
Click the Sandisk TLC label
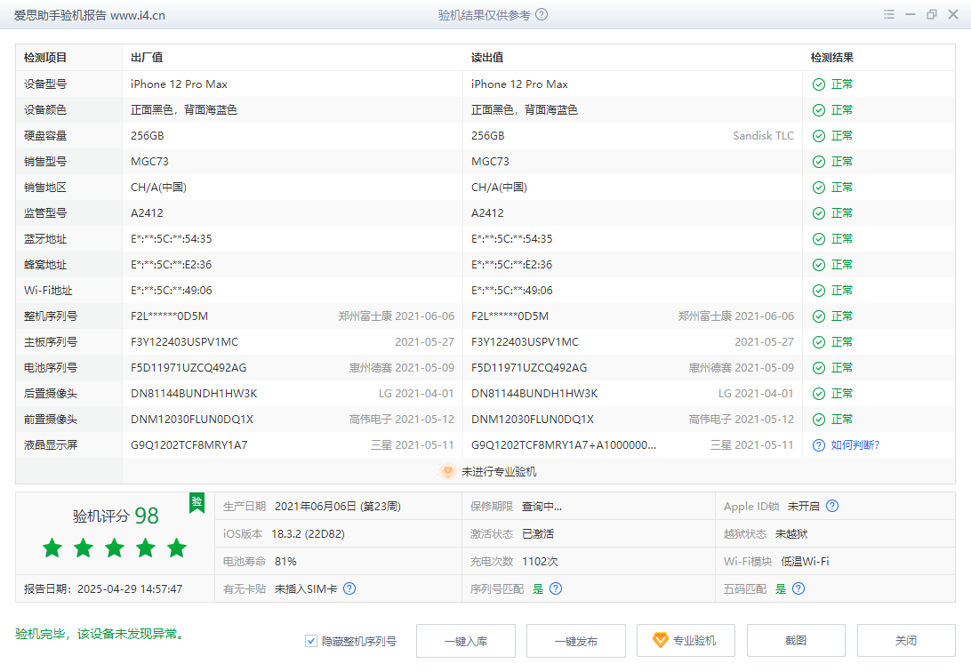tap(764, 135)
